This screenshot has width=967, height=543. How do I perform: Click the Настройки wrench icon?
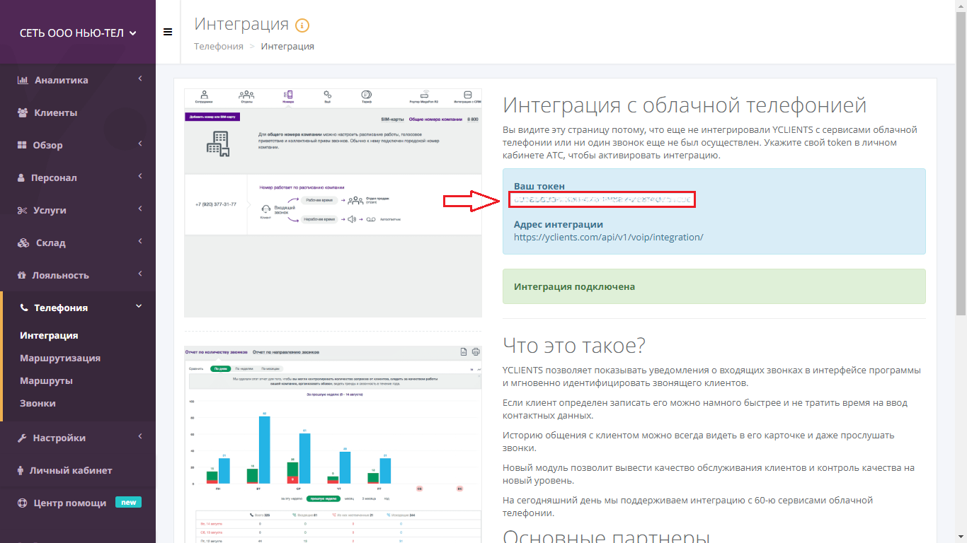(23, 438)
